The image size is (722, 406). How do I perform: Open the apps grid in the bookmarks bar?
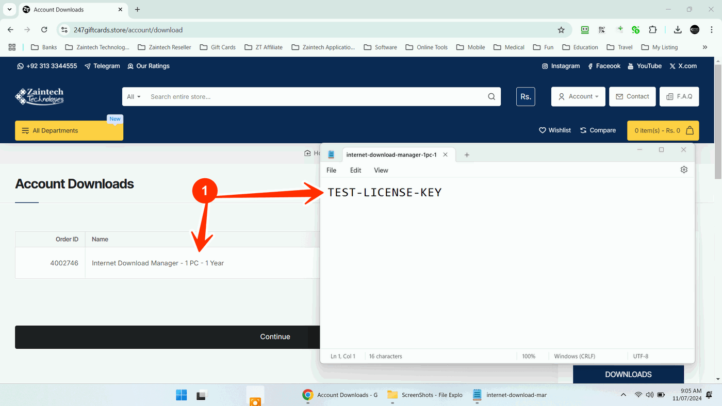12,47
